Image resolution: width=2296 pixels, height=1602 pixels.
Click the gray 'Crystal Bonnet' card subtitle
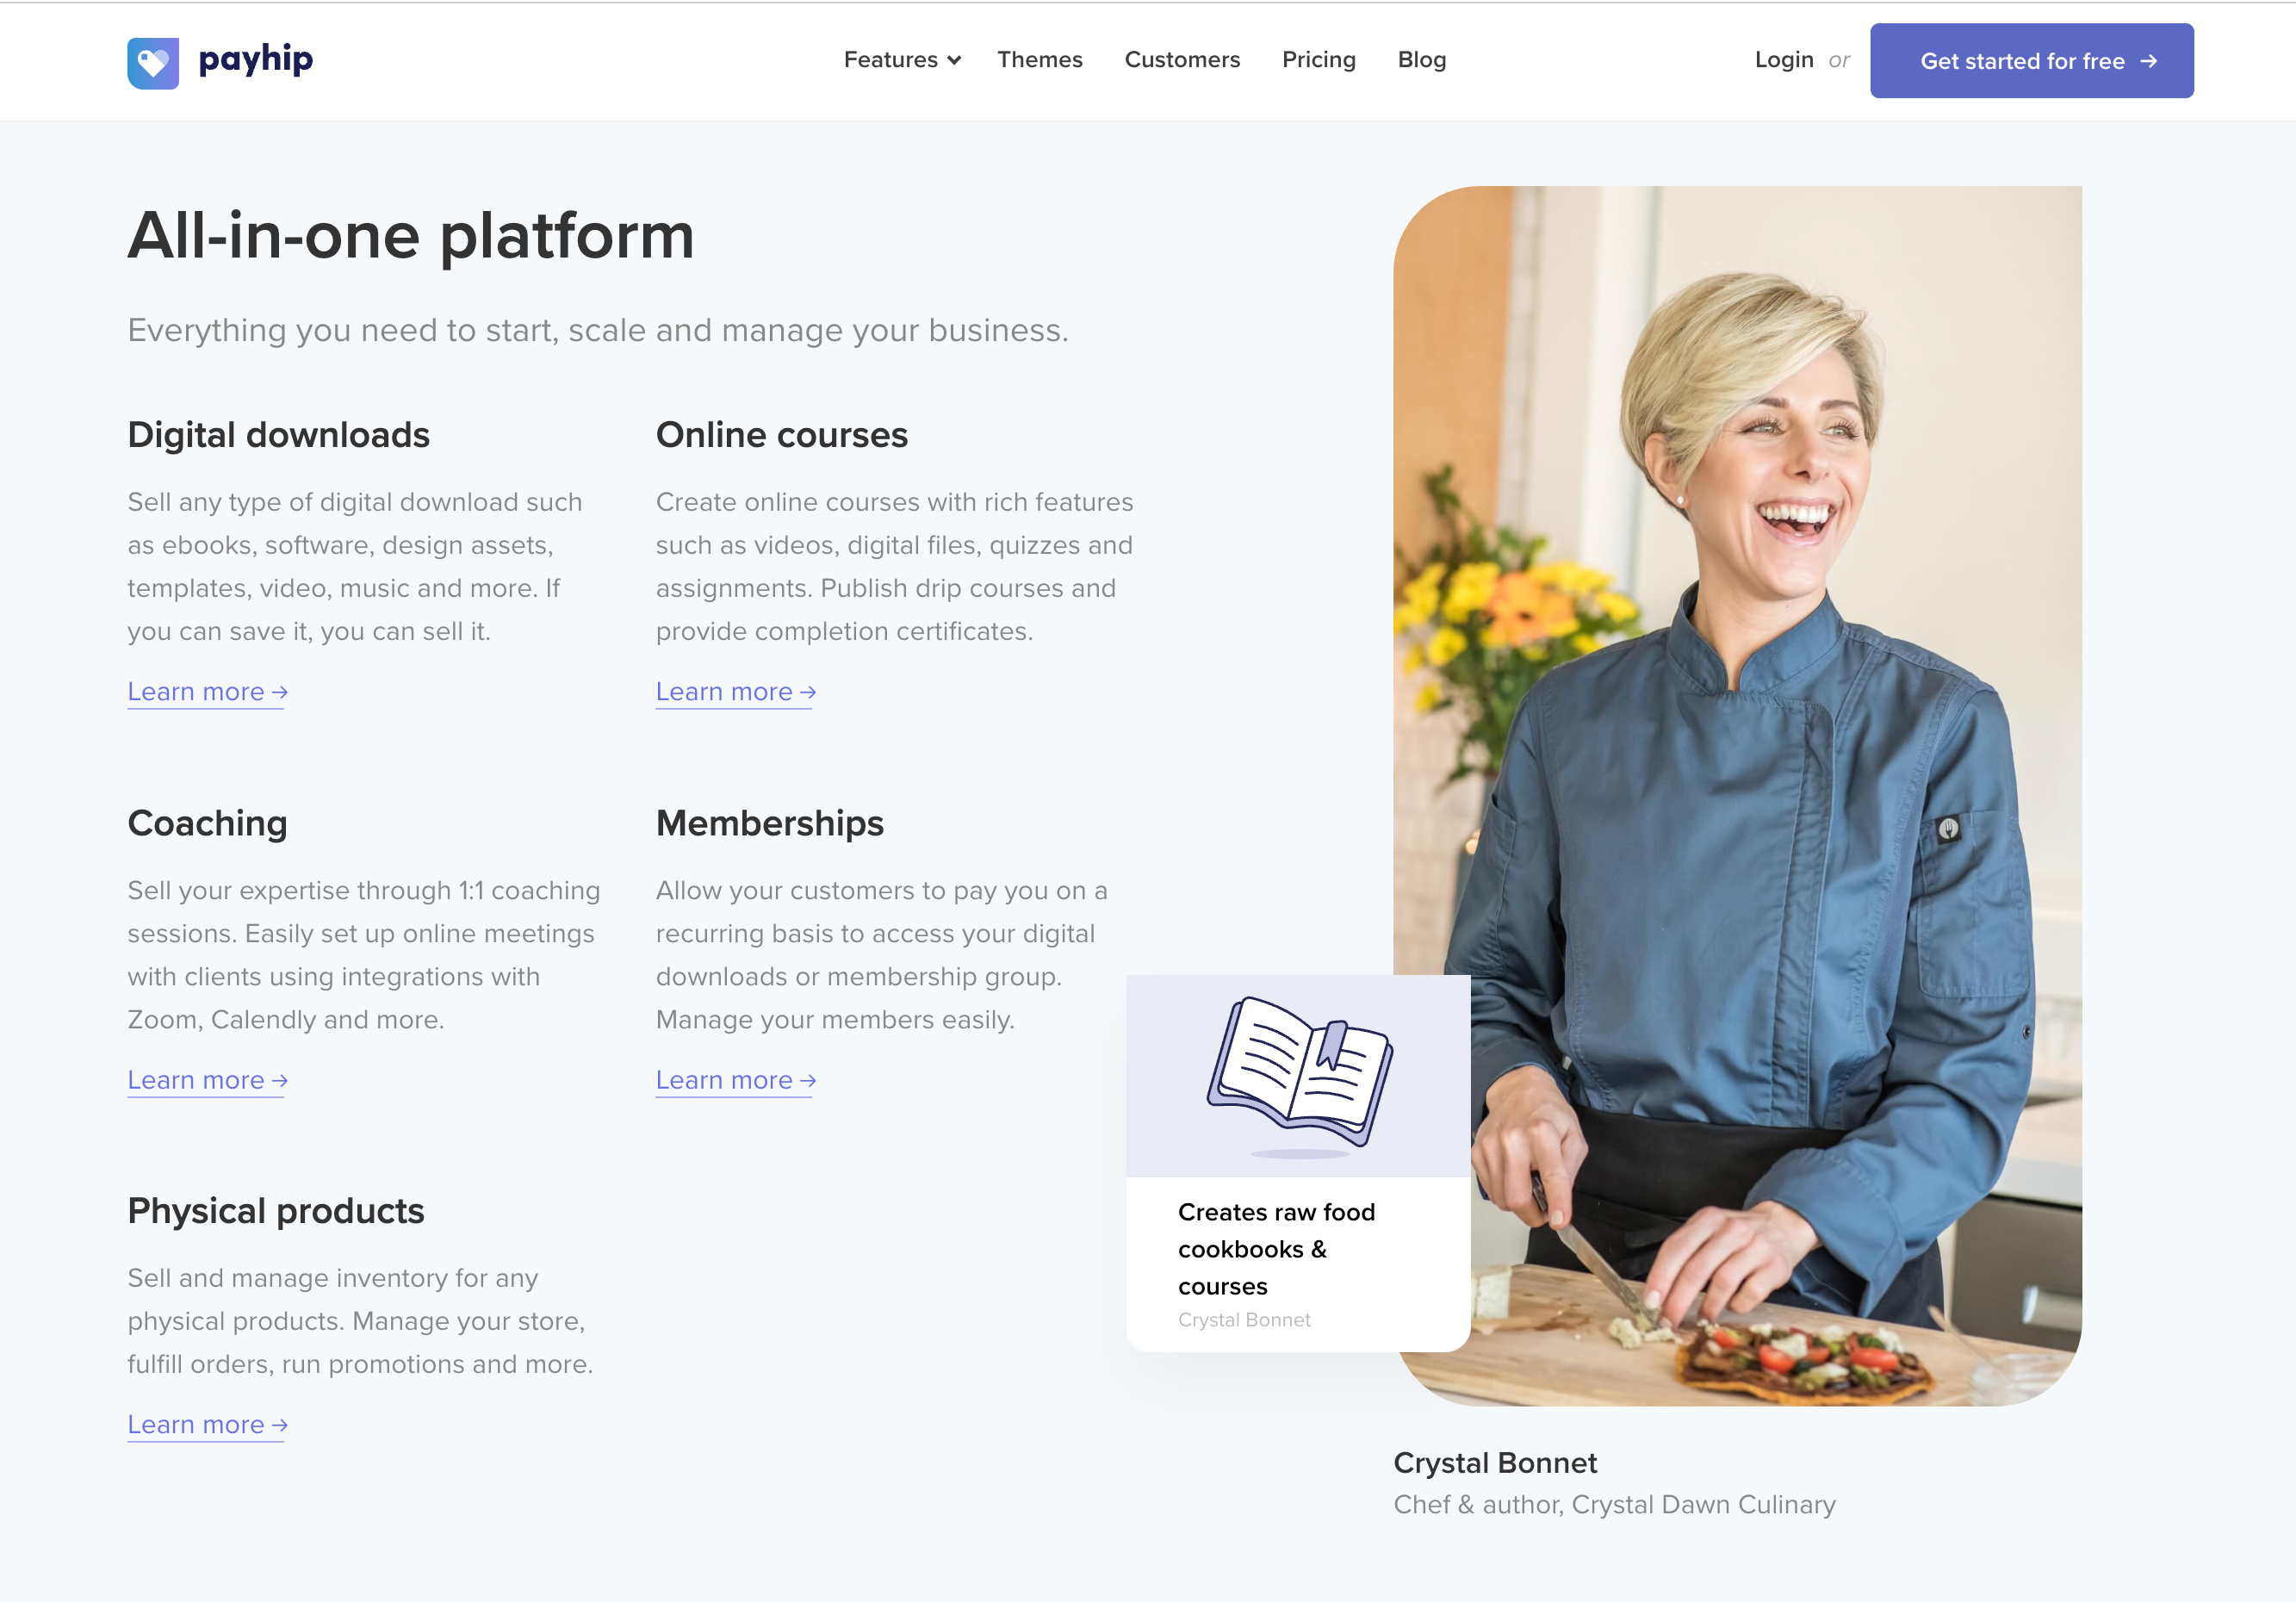tap(1243, 1320)
